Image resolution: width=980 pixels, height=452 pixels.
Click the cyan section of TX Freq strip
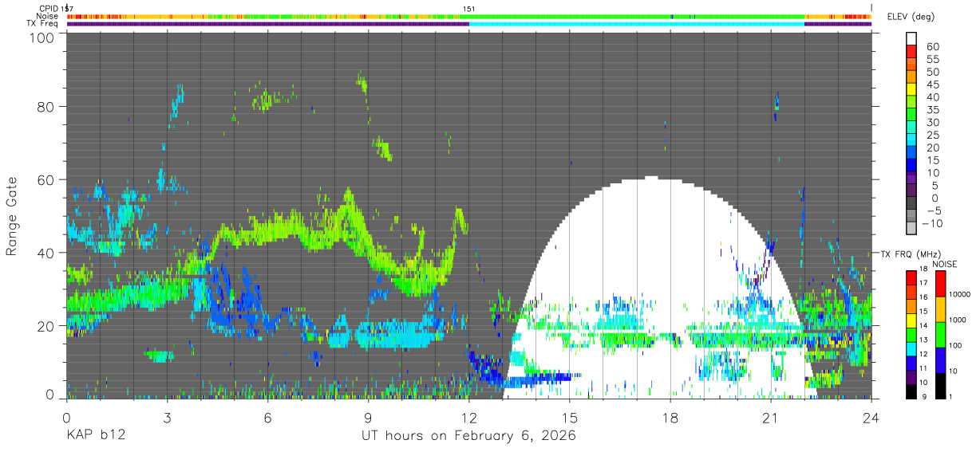point(636,24)
